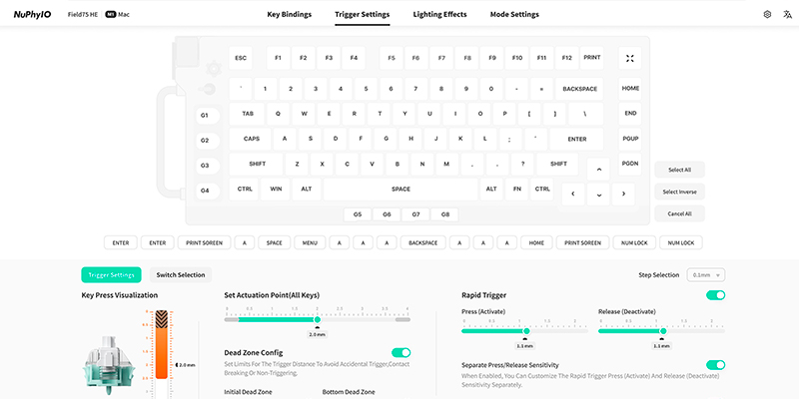Click the language translation icon
This screenshot has height=399, width=799.
[787, 15]
